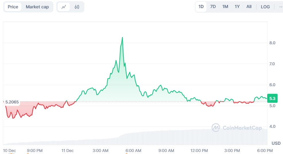
Task: Click the 12:00 PM time axis label
Action: pos(199,151)
